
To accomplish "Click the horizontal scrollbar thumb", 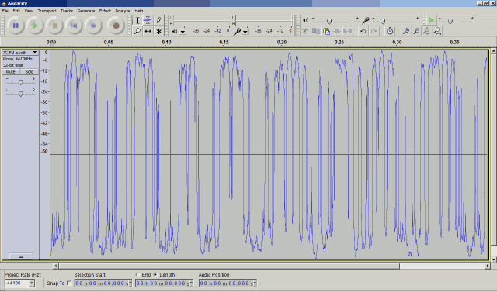I will point(229,266).
